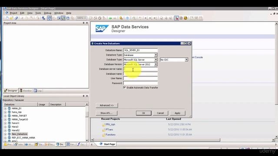This screenshot has height=156, width=278.
Task: Expand the hana_nije datastore node
Action: [5, 112]
